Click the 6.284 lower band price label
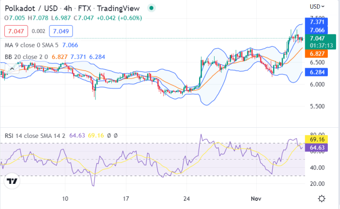Viewport: 340px width, 209px height. [316, 72]
